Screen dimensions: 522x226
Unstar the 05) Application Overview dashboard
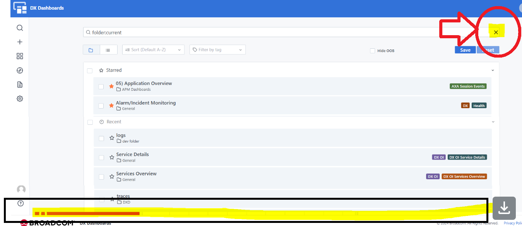[111, 86]
